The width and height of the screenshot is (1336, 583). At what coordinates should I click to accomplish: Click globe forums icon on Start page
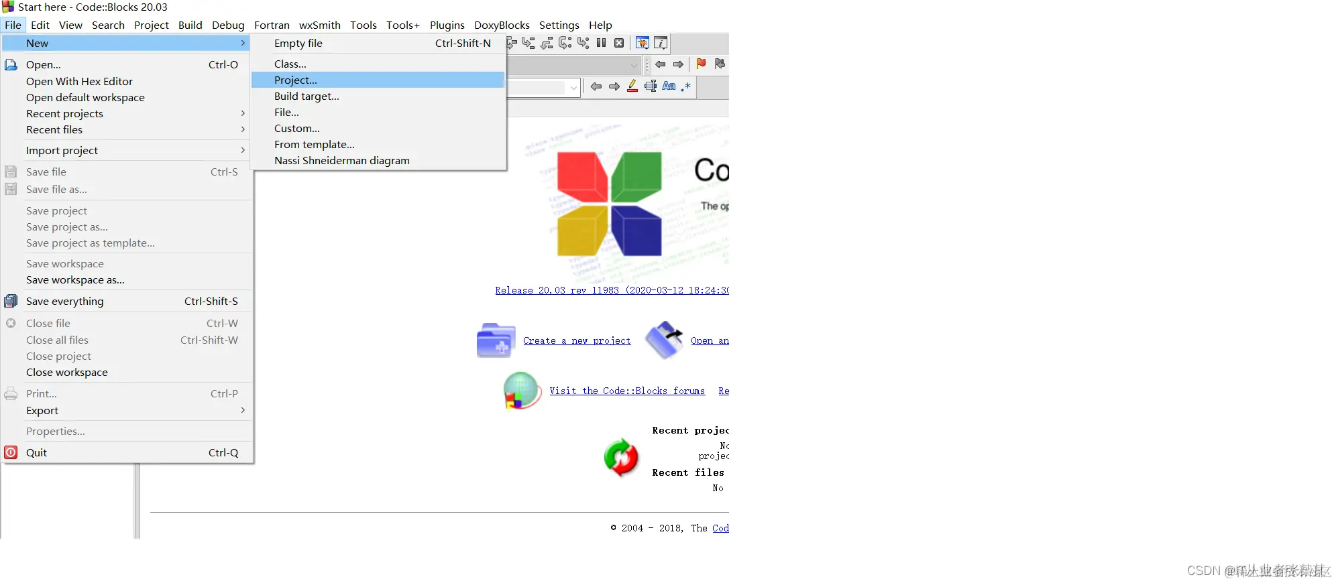tap(522, 391)
